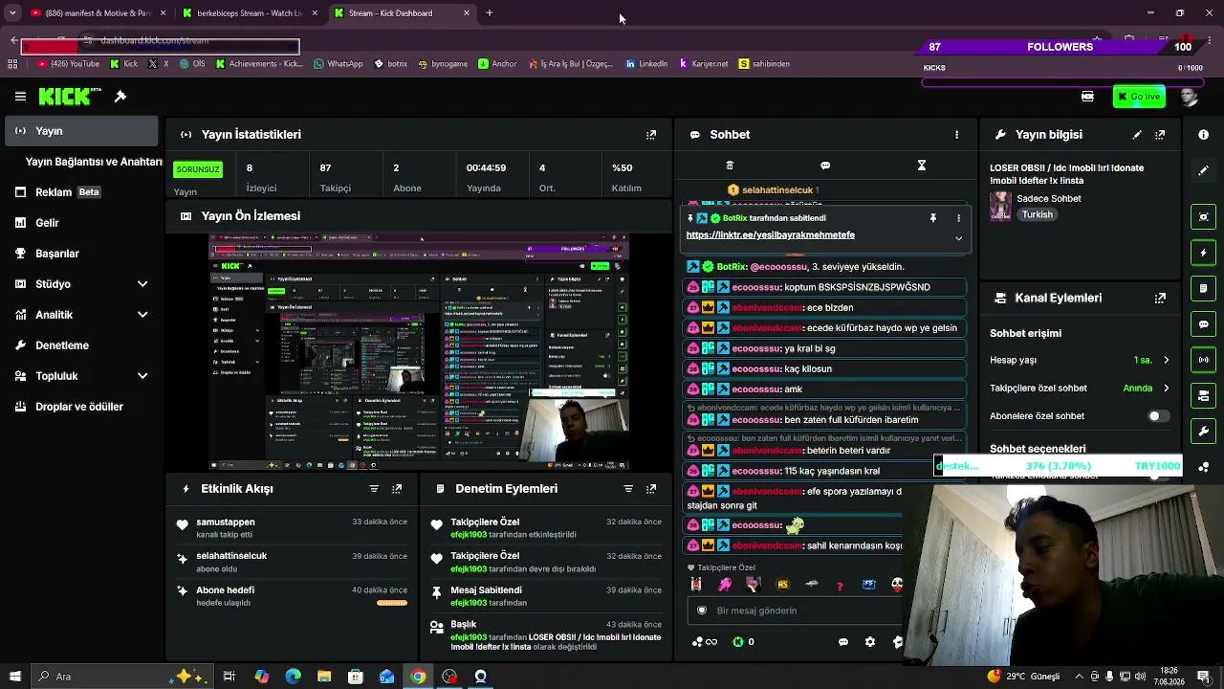The width and height of the screenshot is (1224, 689).
Task: Pop out the Kanal Eylemleri panel
Action: tap(1160, 298)
